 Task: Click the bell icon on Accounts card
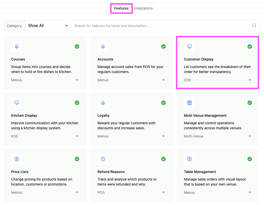(103, 46)
